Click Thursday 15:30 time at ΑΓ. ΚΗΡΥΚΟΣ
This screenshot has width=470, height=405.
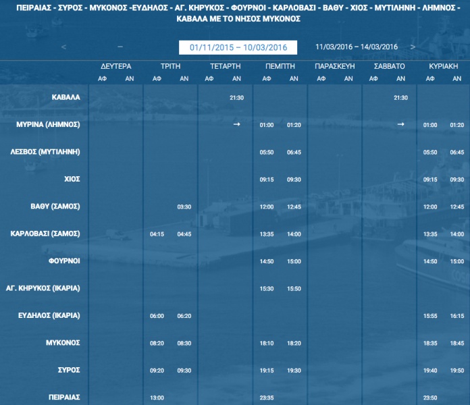267,288
